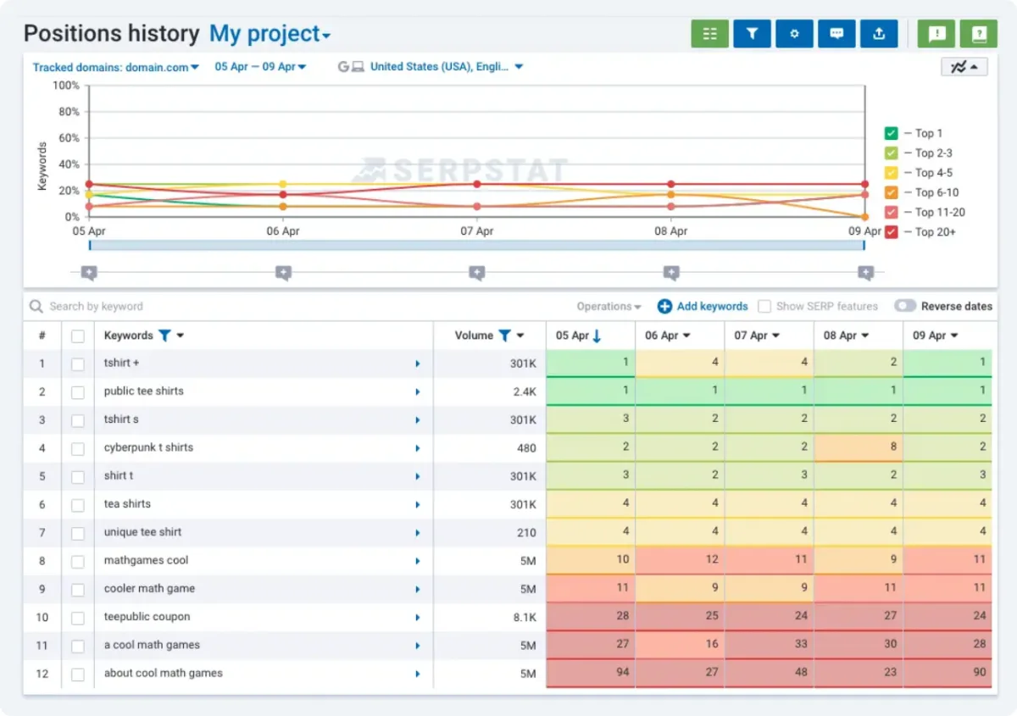Click the arrow icon for about cool math games

(418, 674)
